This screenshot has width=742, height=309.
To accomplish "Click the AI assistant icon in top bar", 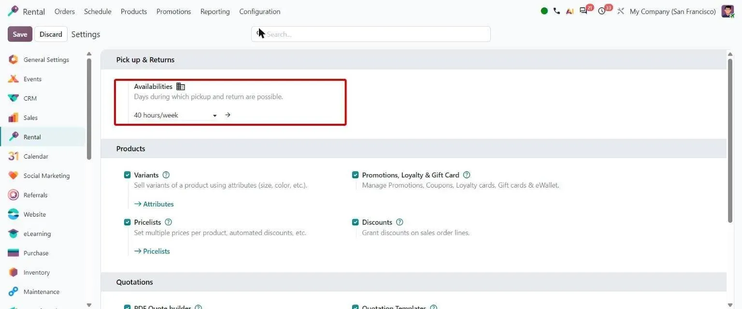I will pyautogui.click(x=570, y=11).
